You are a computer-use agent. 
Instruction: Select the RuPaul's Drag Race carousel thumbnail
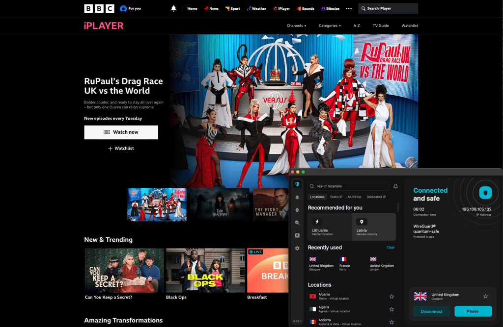157,204
